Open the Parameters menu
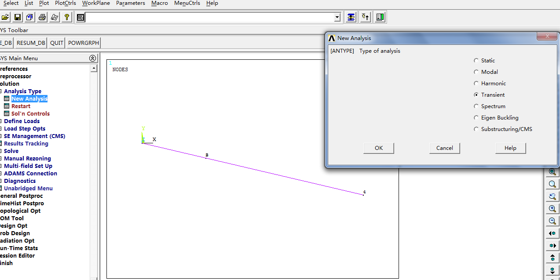Viewport: 560px width, 280px height. (130, 3)
